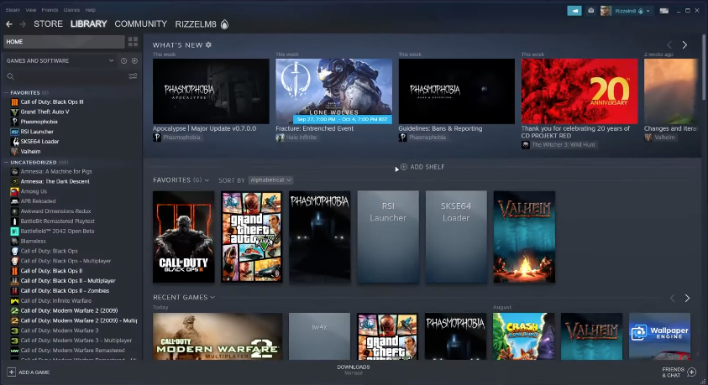708x385 pixels.
Task: Open the Sort By Alphabetical dropdown
Action: (270, 179)
